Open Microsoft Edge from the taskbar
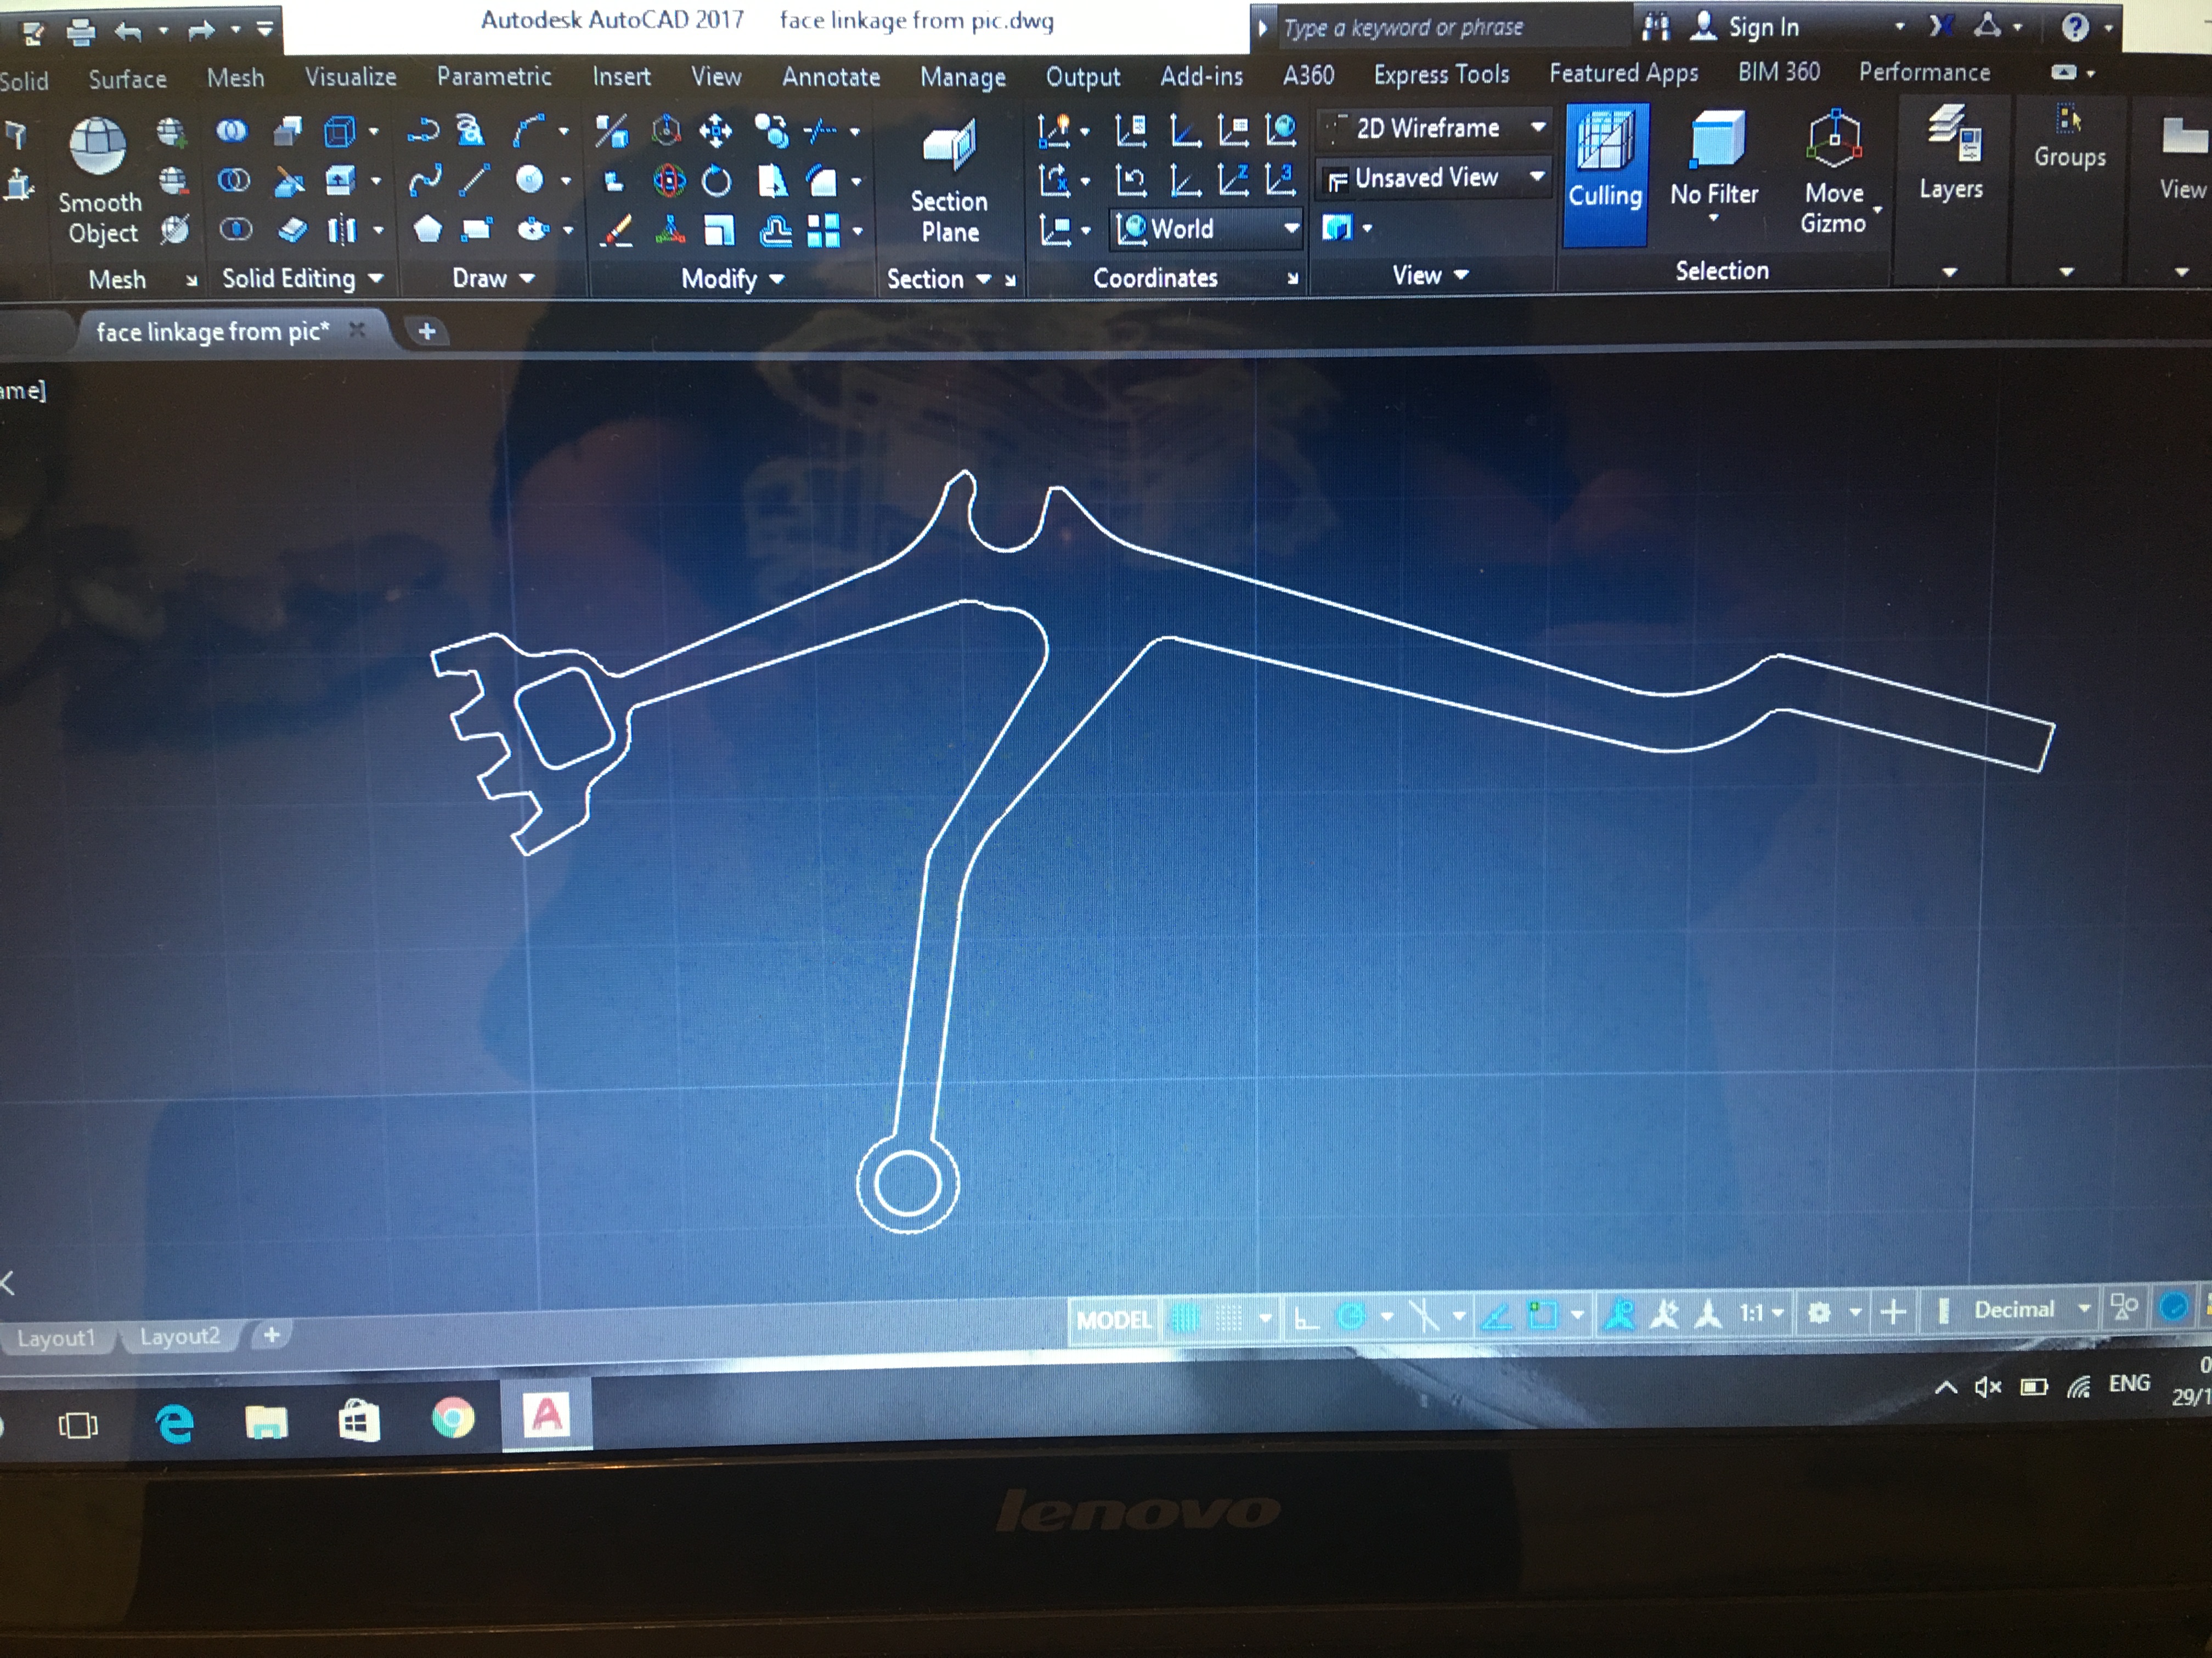2212x1658 pixels. coord(175,1423)
